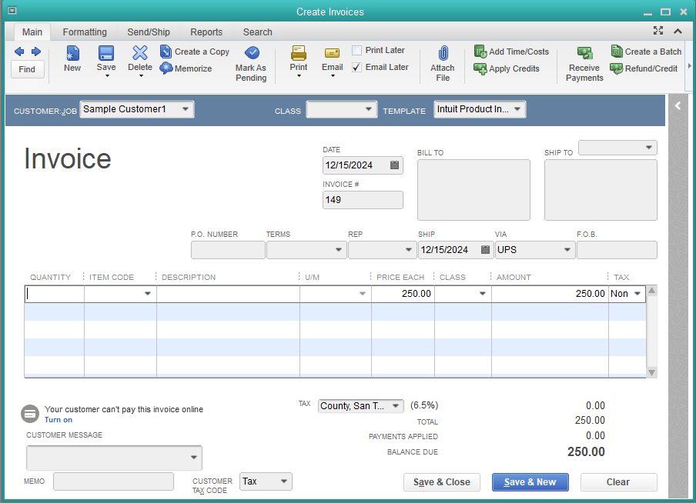The image size is (696, 503).
Task: Open the window control menu icon
Action: click(12, 11)
